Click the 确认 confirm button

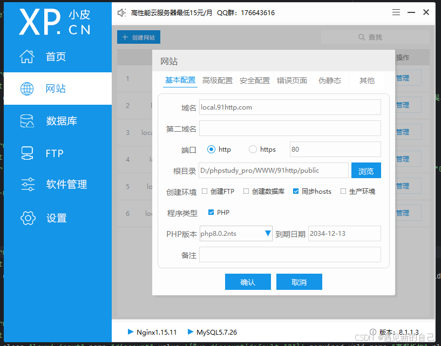(248, 281)
